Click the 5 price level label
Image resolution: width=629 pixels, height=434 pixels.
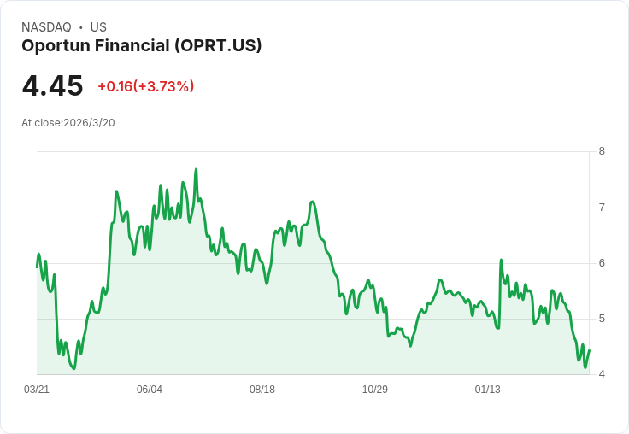coord(602,319)
